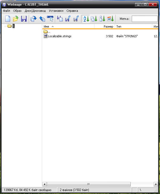Select Localizable.strings file name

tap(60, 36)
